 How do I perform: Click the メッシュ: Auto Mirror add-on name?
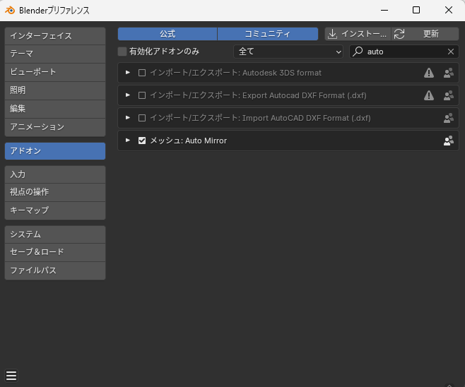[x=188, y=141]
